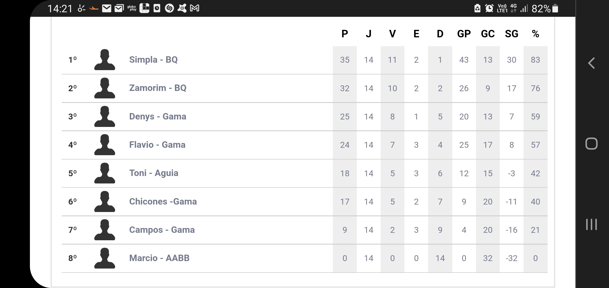Click the SG goal difference column header

tap(512, 34)
